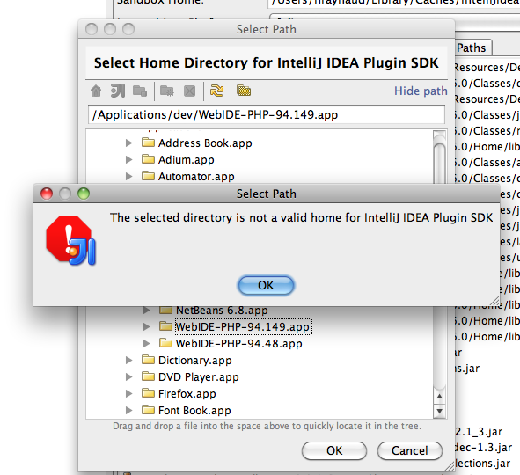Click the path text input field

pyautogui.click(x=267, y=114)
